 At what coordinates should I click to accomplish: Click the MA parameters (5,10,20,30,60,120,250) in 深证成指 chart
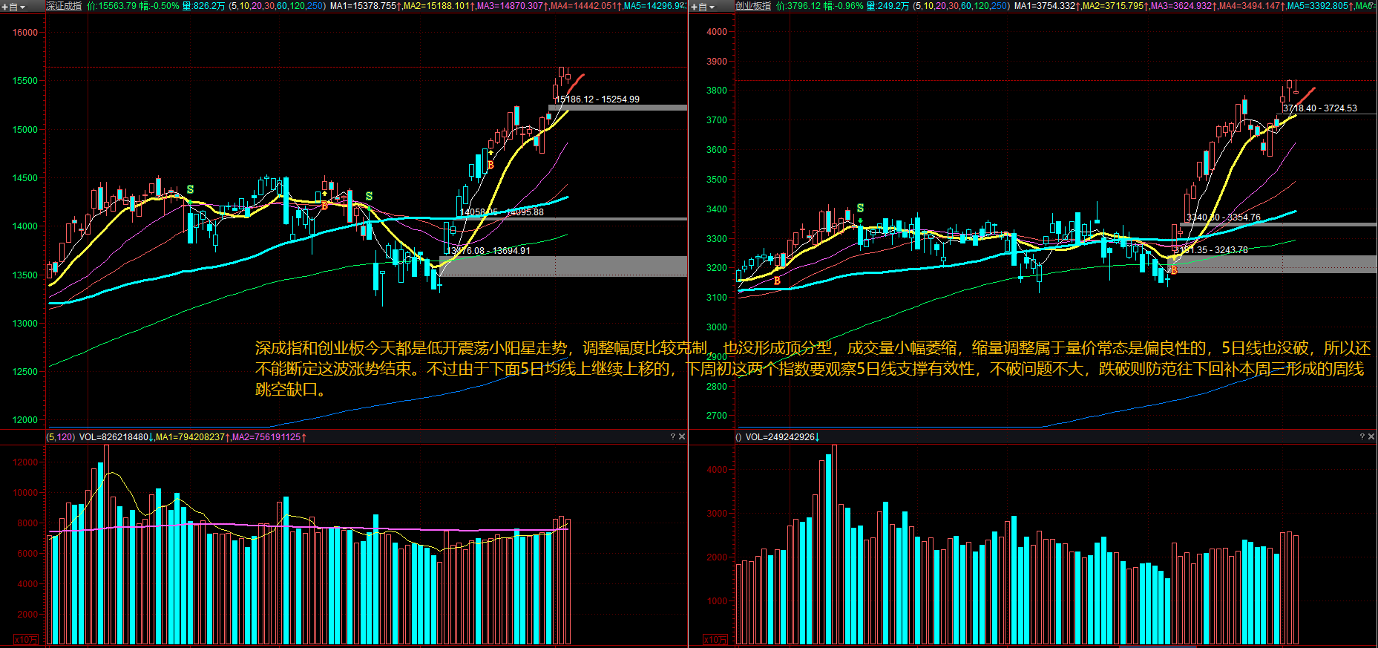click(x=277, y=6)
